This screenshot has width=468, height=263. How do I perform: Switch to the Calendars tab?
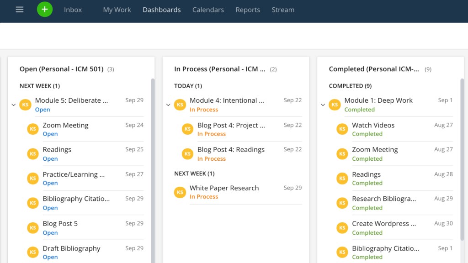tap(208, 10)
